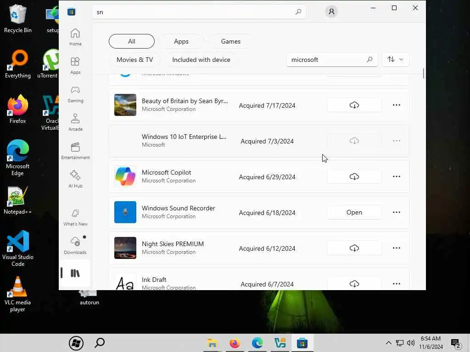Click the Recycle Bin desktop icon
Viewport: 470px width, 352px height.
[18, 18]
